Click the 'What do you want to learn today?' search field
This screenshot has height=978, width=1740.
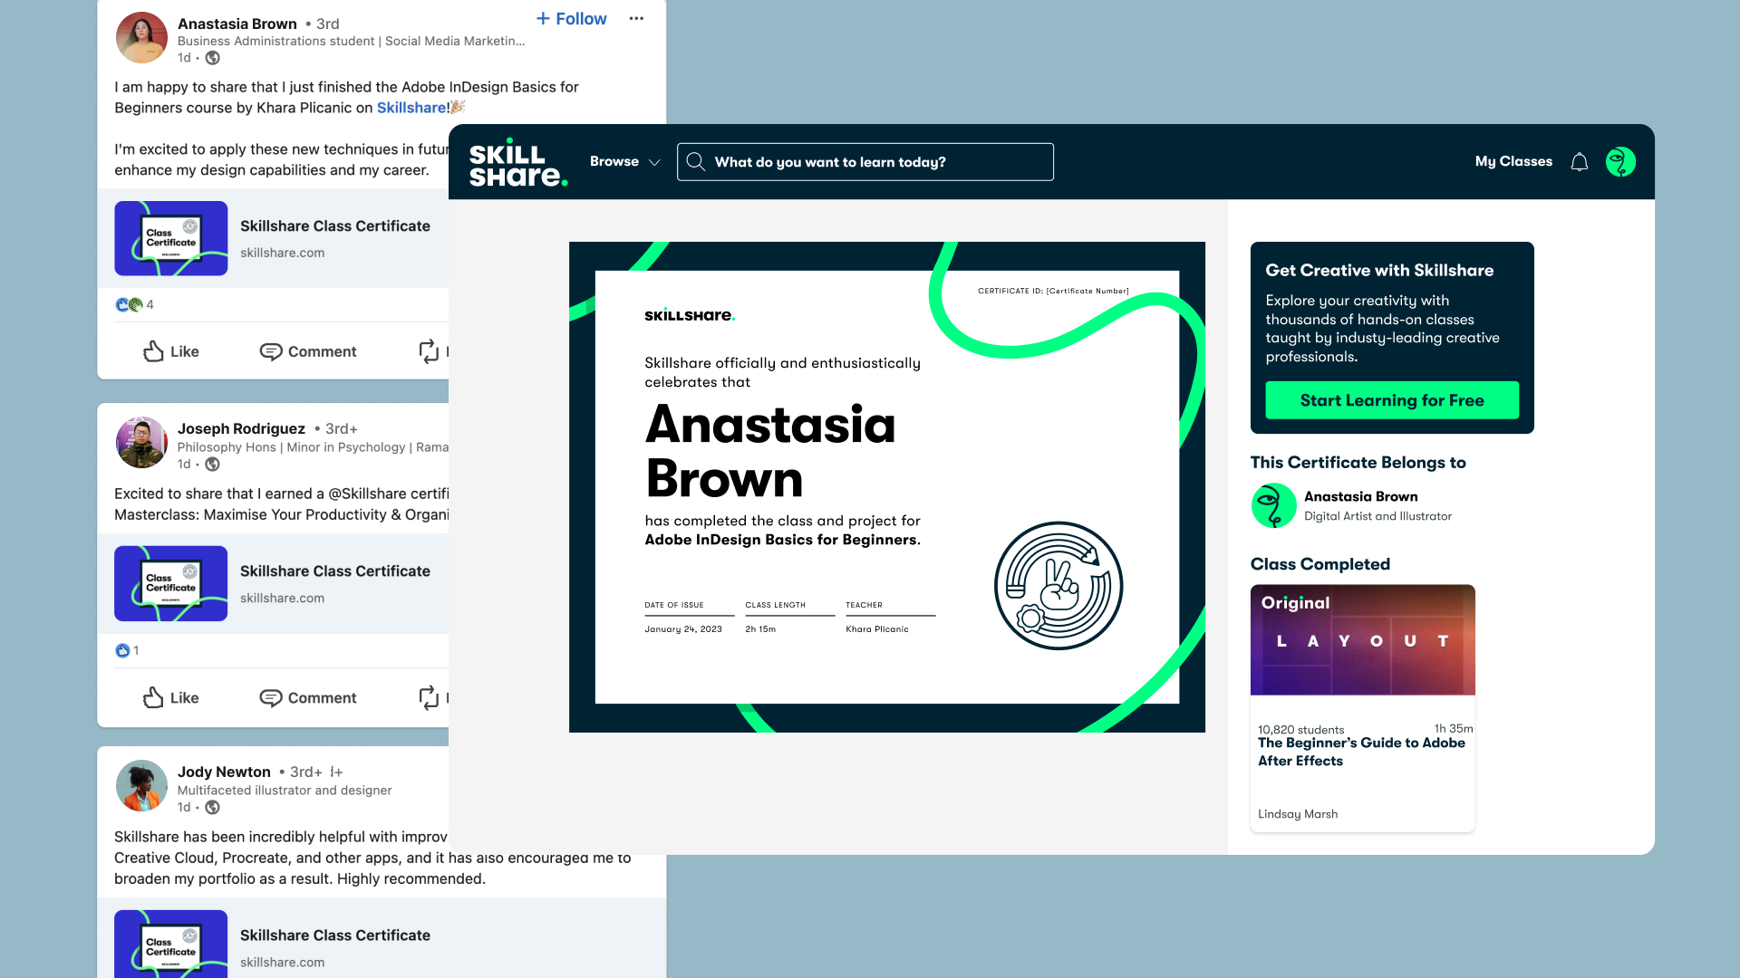tap(865, 161)
